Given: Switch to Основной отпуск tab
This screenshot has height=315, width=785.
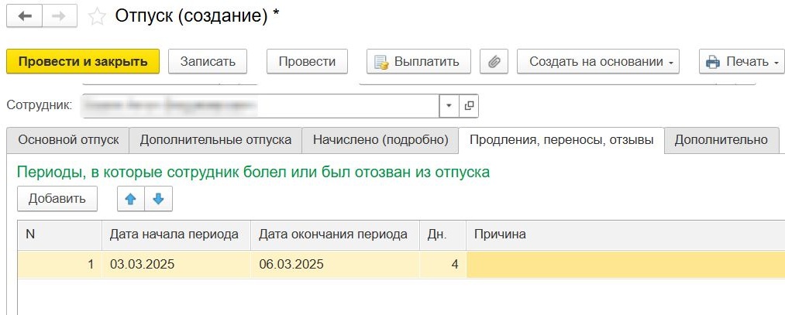Looking at the screenshot, I should tap(68, 140).
